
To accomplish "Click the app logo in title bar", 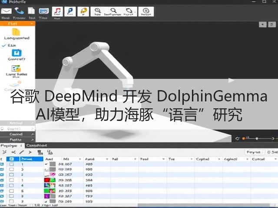I will point(4,2).
